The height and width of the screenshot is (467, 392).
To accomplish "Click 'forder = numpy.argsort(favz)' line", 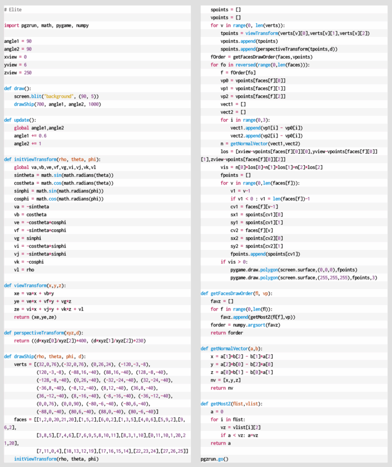I will (243, 325).
